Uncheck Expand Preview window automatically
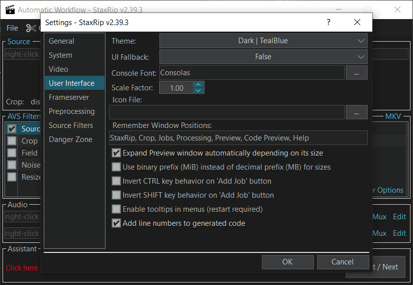This screenshot has height=285, width=413. pyautogui.click(x=116, y=153)
